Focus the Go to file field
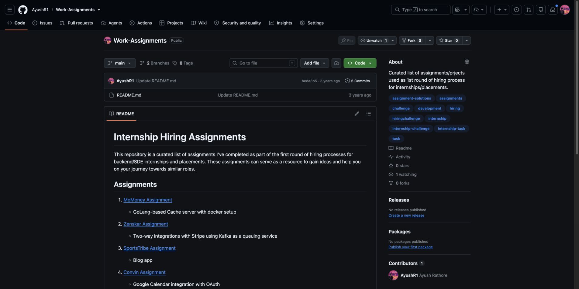 tap(263, 63)
